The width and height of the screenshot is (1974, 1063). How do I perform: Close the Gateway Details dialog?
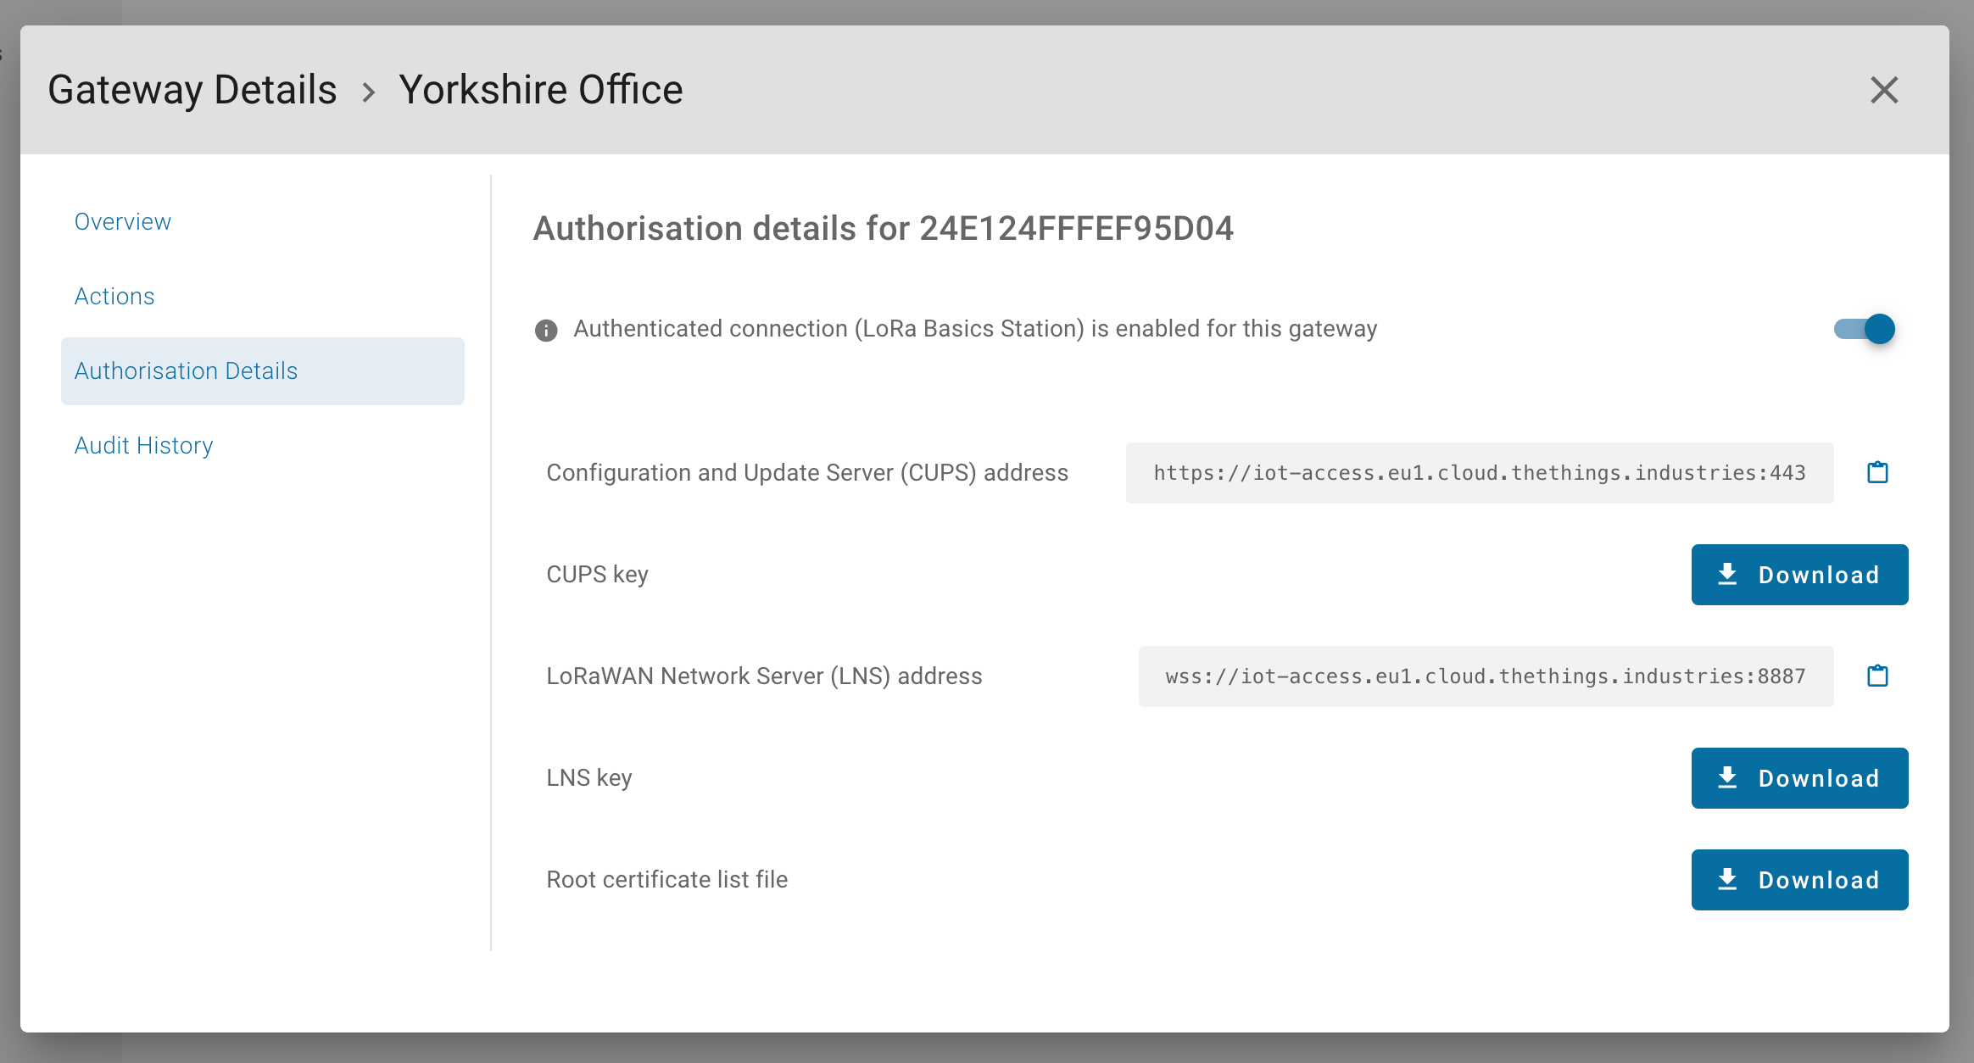1883,90
